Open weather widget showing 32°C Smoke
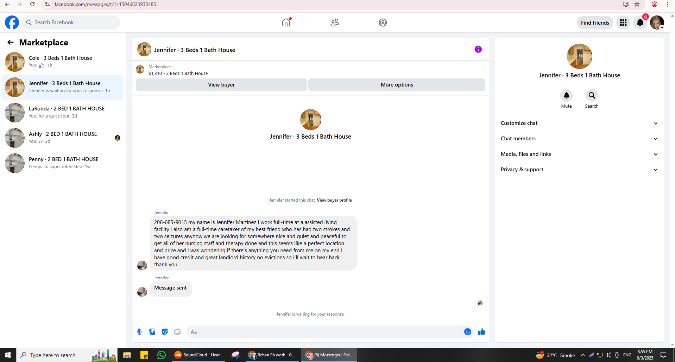675x362 pixels. click(555, 355)
